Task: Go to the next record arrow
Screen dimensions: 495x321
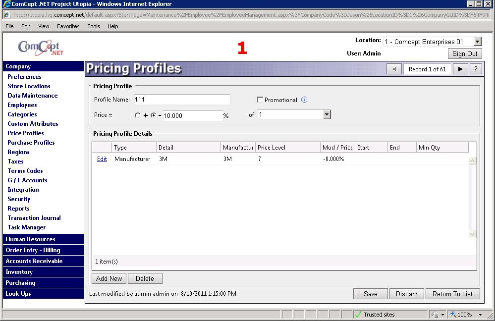Action: click(460, 69)
